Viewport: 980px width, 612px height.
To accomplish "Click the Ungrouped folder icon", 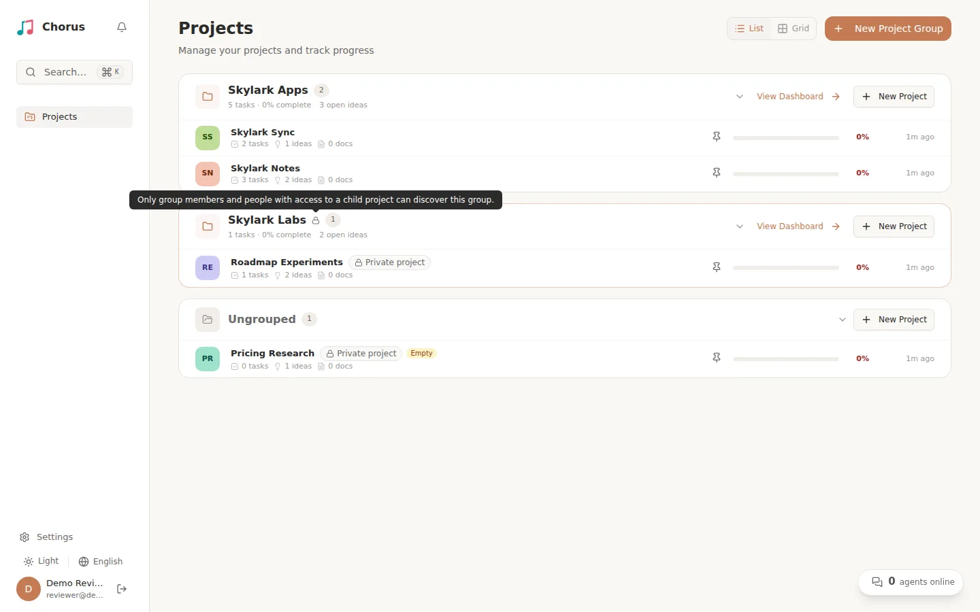I will (208, 320).
